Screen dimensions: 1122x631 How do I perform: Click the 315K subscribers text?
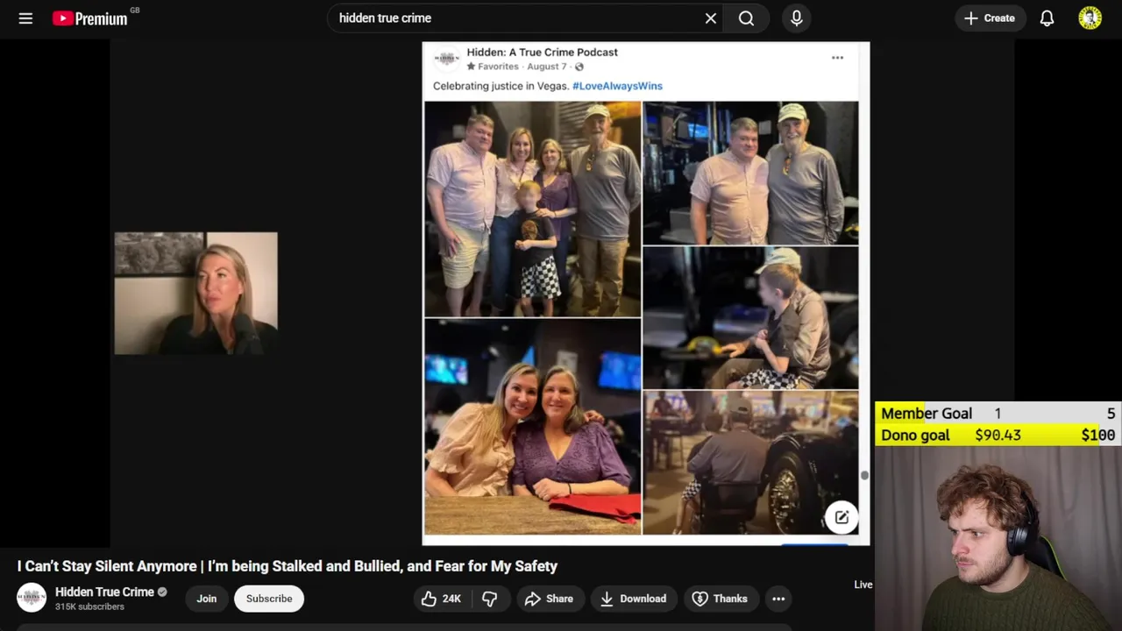tap(89, 606)
